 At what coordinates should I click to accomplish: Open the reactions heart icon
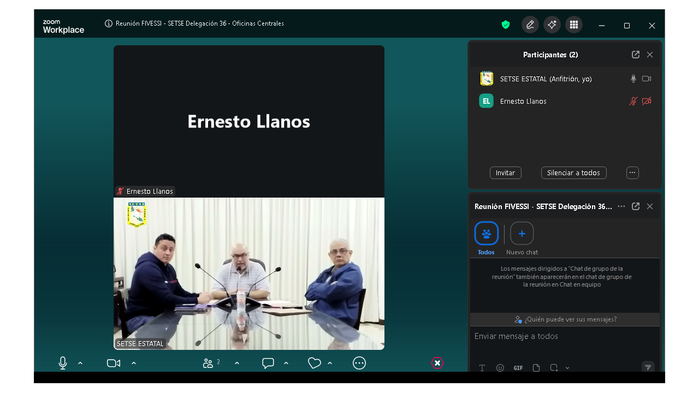coord(314,364)
